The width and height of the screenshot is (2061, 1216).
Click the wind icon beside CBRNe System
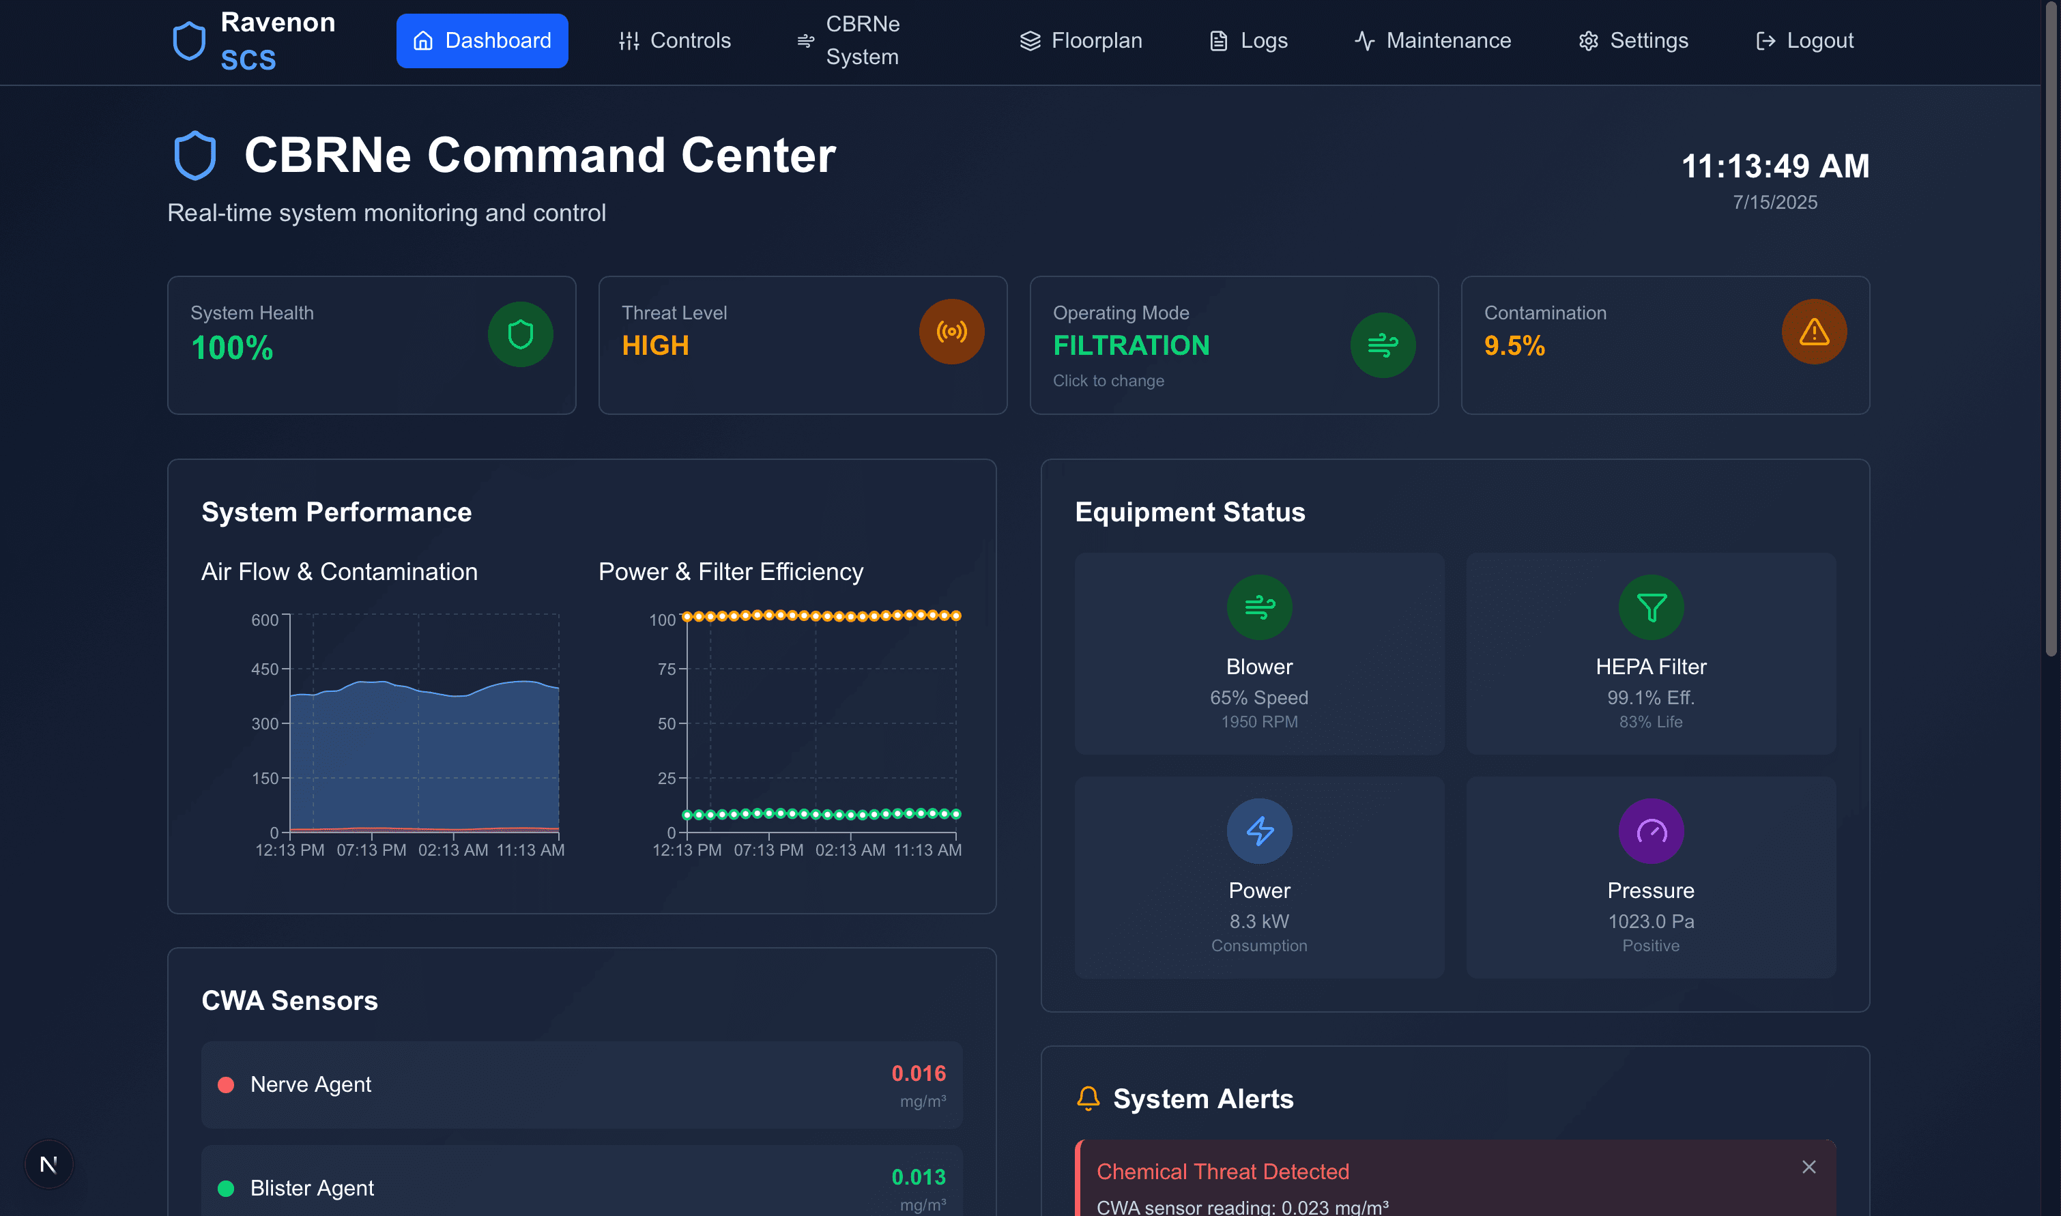coord(805,41)
